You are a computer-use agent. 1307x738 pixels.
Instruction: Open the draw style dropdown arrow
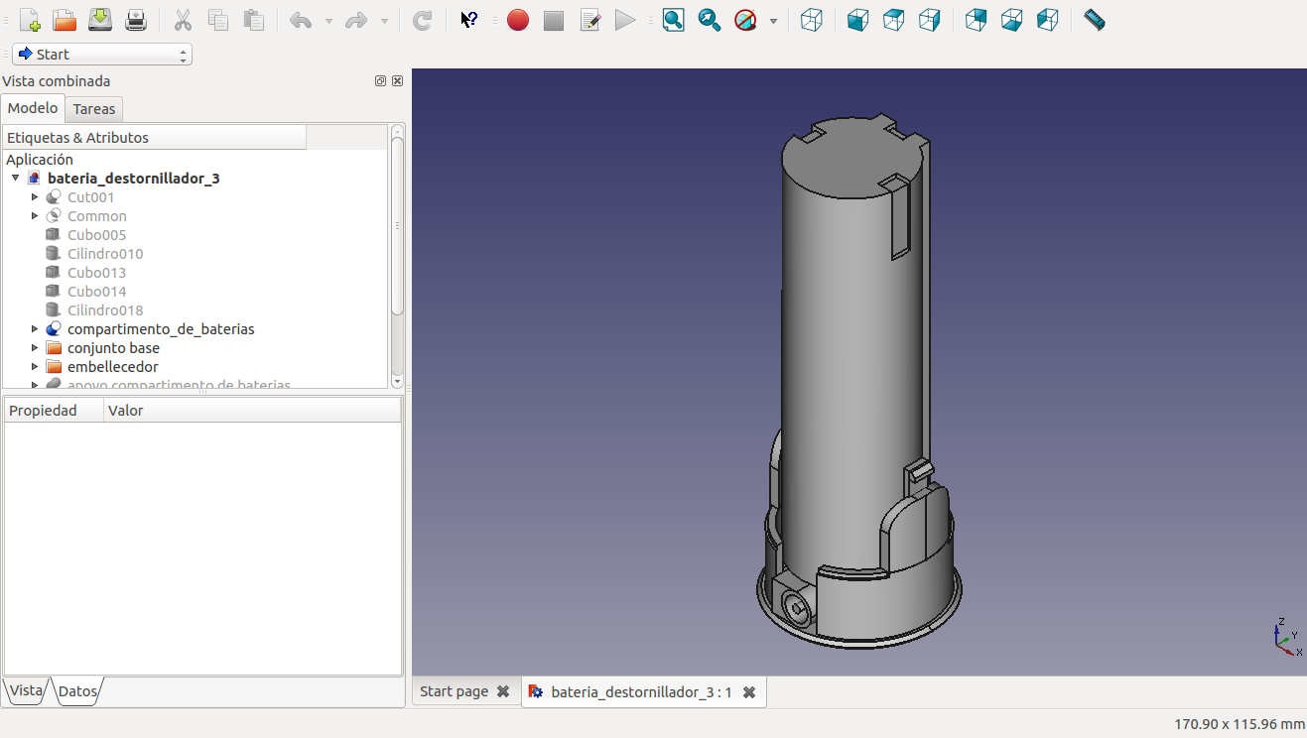point(773,21)
